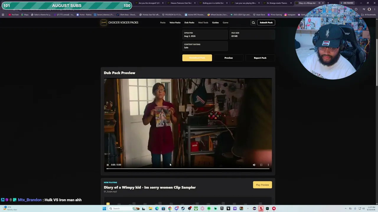Open the Asset Store bookmark

pos(259,15)
